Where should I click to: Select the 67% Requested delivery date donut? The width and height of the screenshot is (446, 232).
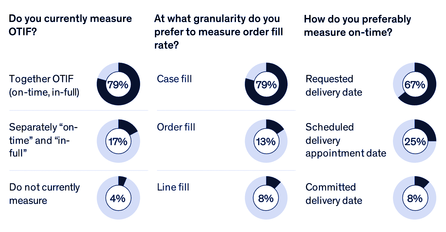pos(414,84)
